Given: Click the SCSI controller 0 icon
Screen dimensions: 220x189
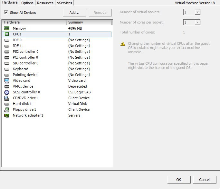Looking at the screenshot, I should [7, 92].
